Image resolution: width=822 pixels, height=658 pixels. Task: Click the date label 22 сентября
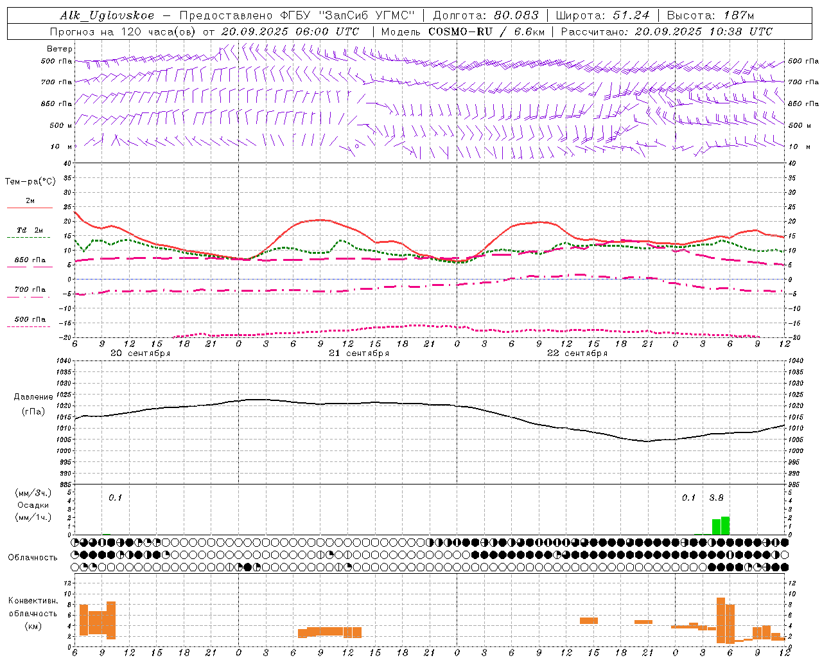[577, 353]
